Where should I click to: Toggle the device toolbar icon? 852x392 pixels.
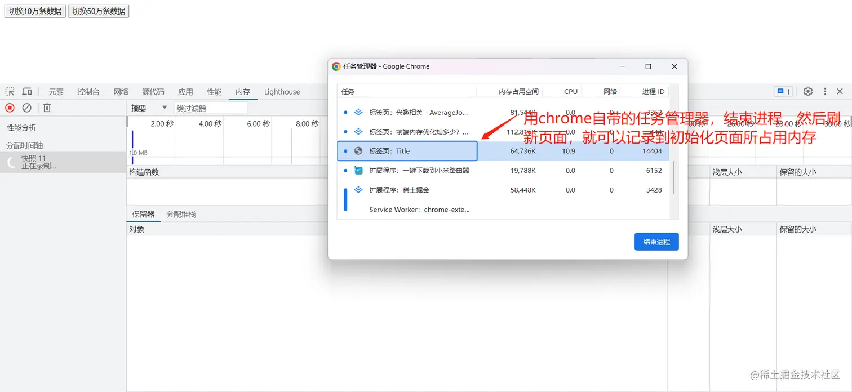coord(26,91)
